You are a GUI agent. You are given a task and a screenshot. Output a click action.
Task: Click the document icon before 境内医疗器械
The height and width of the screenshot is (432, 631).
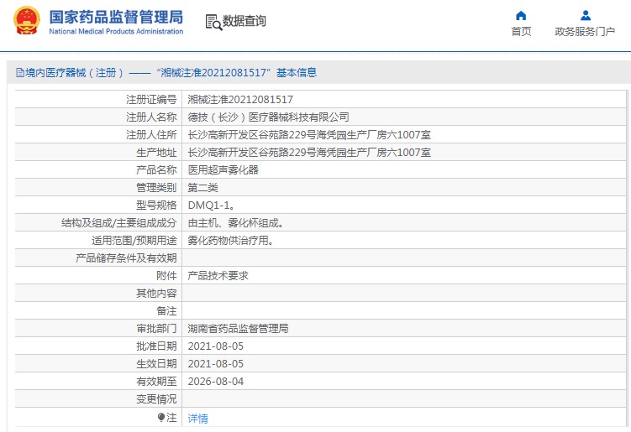pos(19,73)
